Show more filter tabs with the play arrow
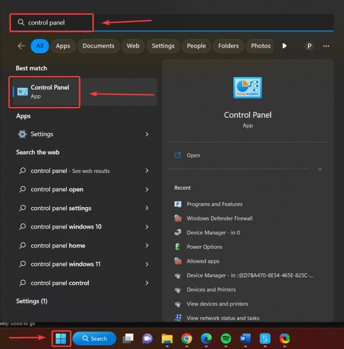 click(284, 46)
